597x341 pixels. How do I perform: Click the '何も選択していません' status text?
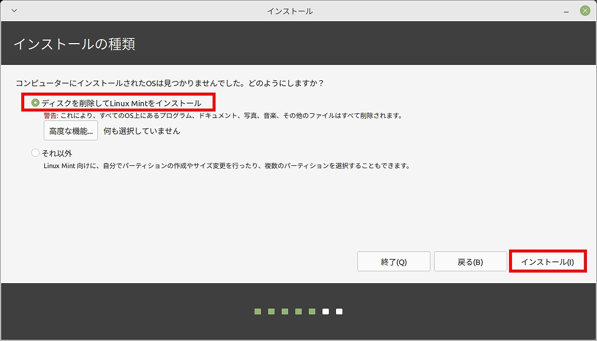pos(142,132)
